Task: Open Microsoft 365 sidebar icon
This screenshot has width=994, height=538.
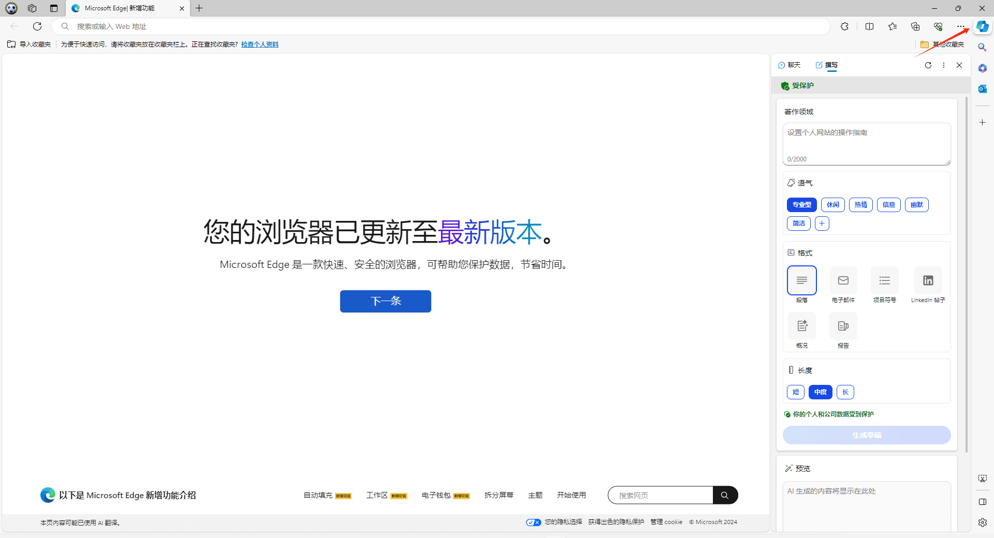Action: click(982, 68)
